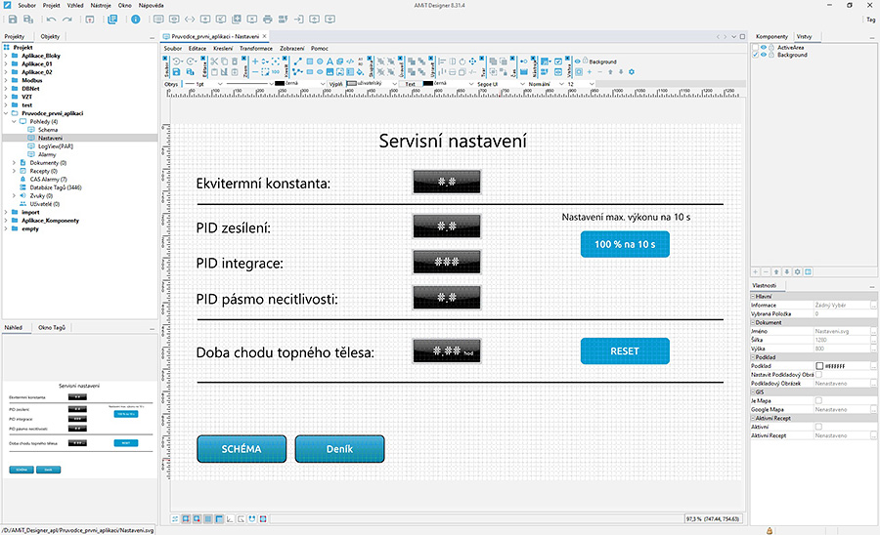This screenshot has height=535, width=880.
Task: Select the line drawing tool
Action: click(x=298, y=62)
